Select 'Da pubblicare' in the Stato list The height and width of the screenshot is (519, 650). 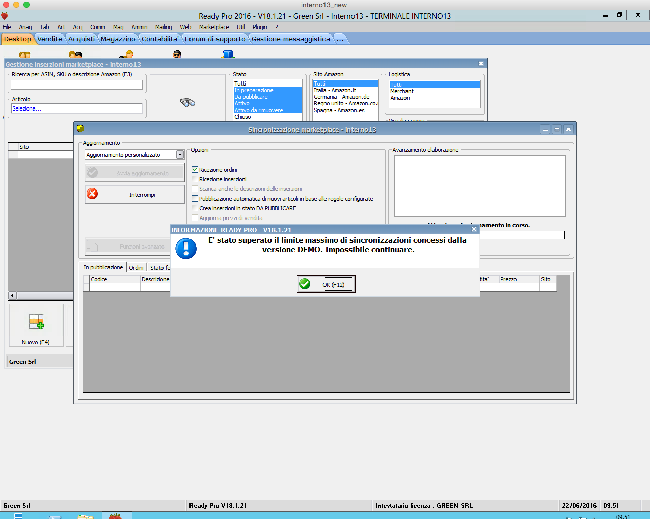click(267, 97)
